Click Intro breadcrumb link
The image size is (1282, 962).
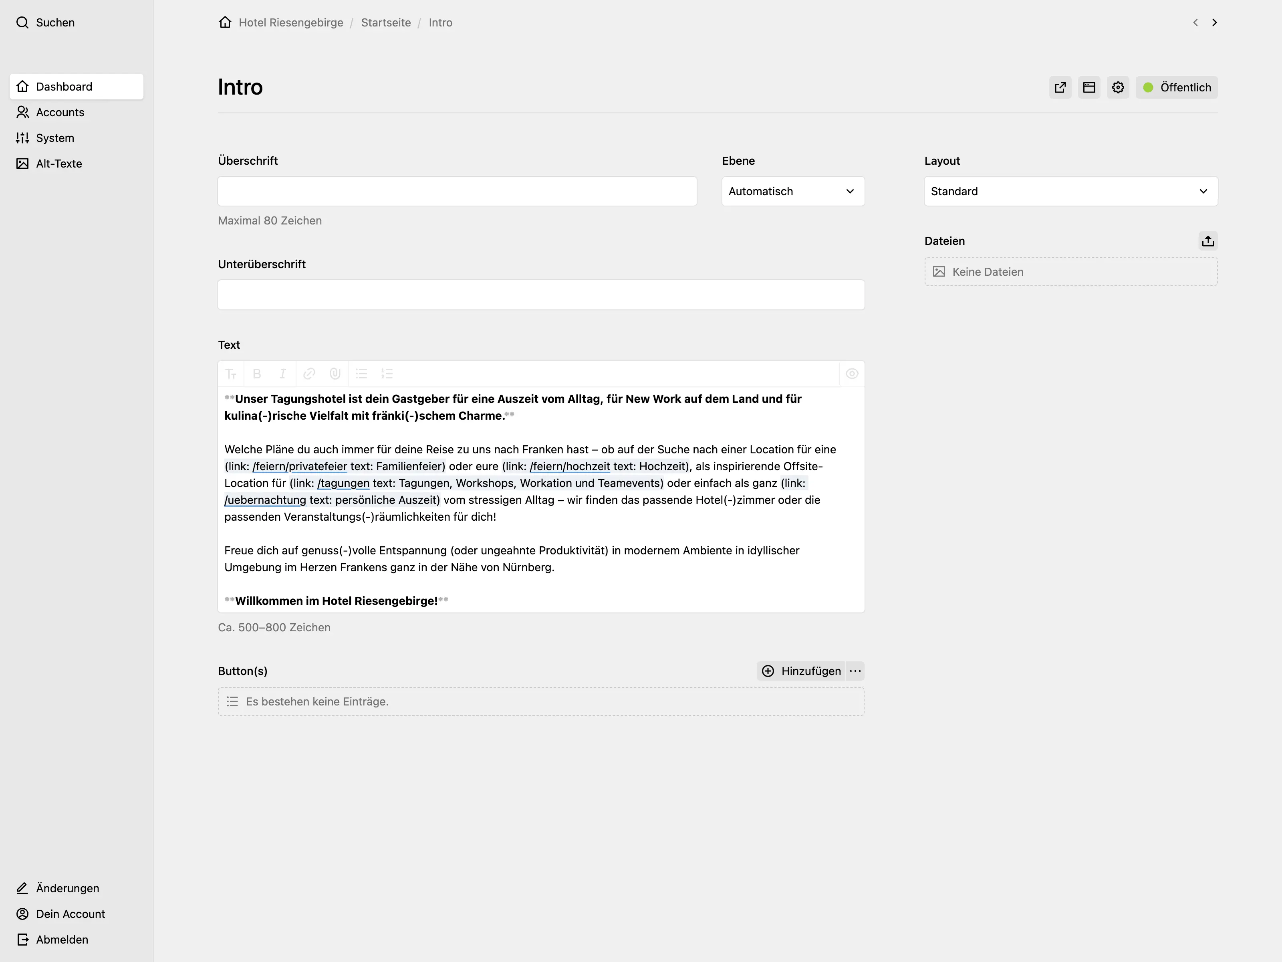pos(440,22)
